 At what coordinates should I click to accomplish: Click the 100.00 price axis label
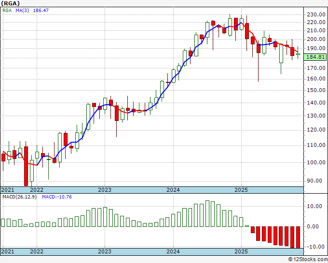pyautogui.click(x=316, y=162)
